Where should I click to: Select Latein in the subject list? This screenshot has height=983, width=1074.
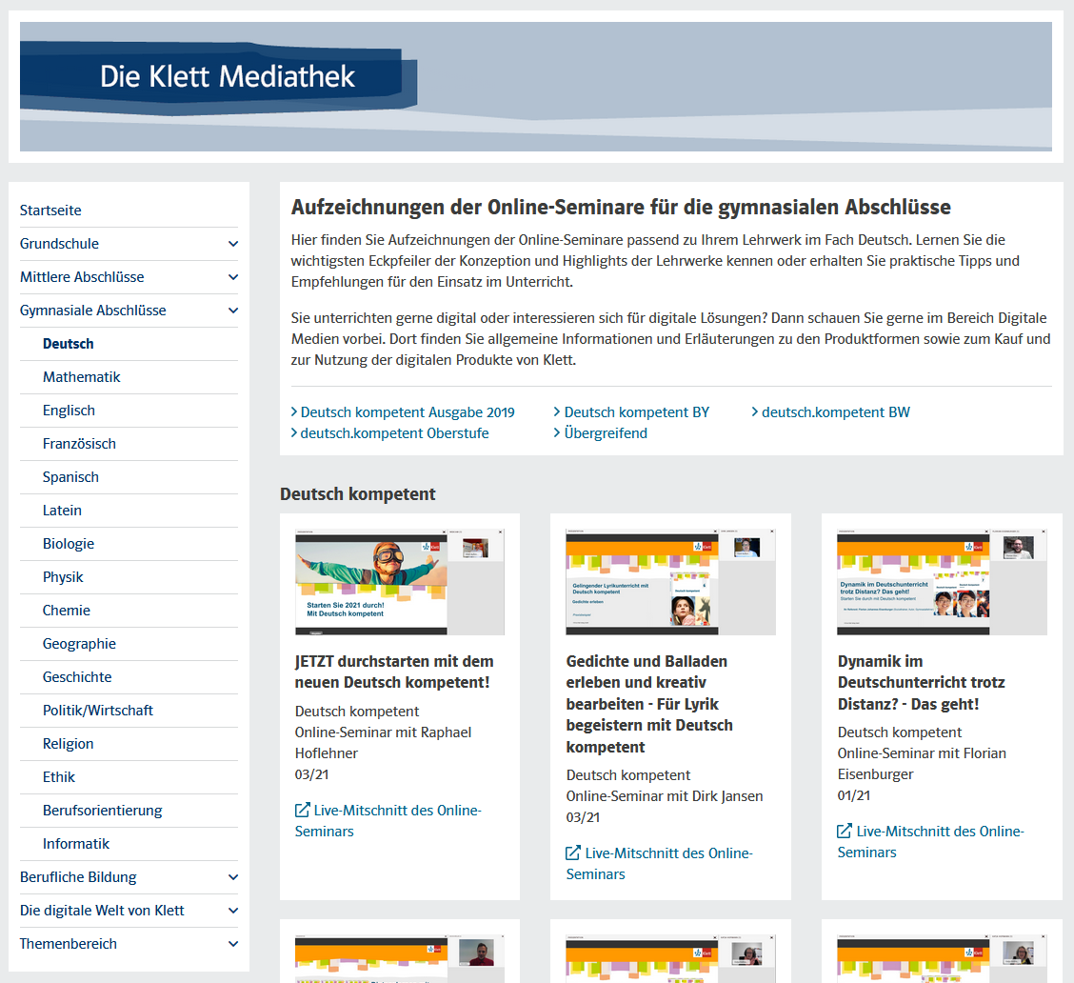[x=62, y=511]
